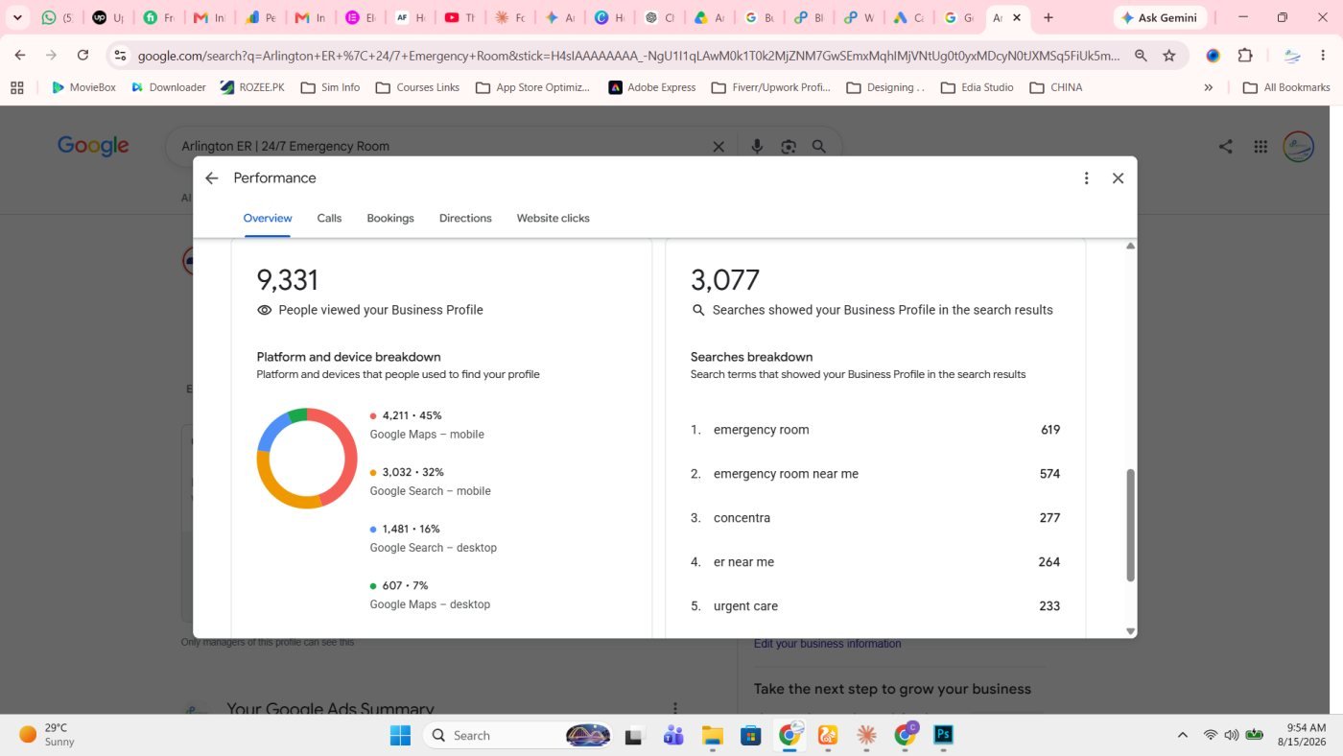Viewport: 1343px width, 756px height.
Task: Open the Fiverr/Upwork Profi... bookmark folder
Action: 771,87
